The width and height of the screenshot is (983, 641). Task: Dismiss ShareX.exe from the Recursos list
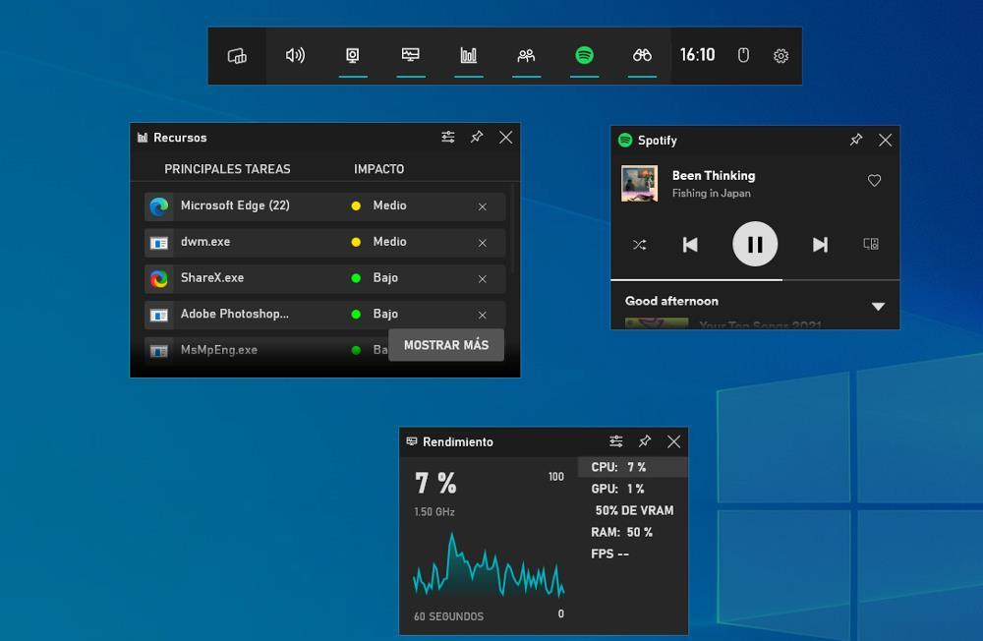(x=482, y=278)
